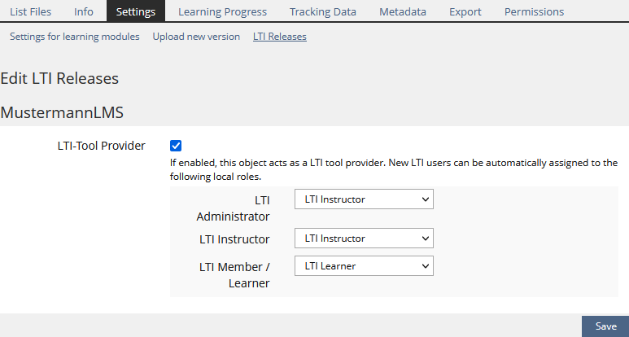Disable the LTI-Tool Provider checkbox
This screenshot has width=629, height=337.
176,146
